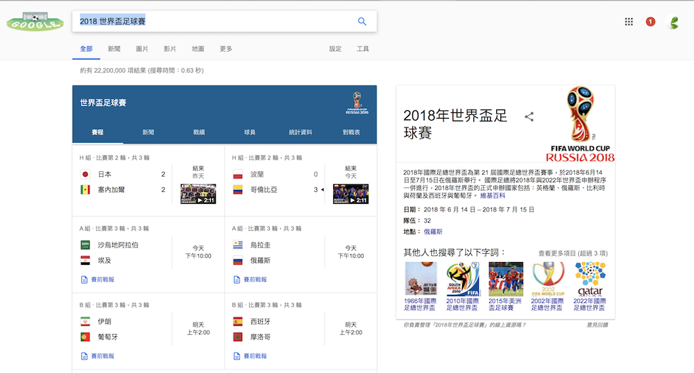The height and width of the screenshot is (373, 694).
Task: Click the Poland flag icon
Action: [237, 174]
